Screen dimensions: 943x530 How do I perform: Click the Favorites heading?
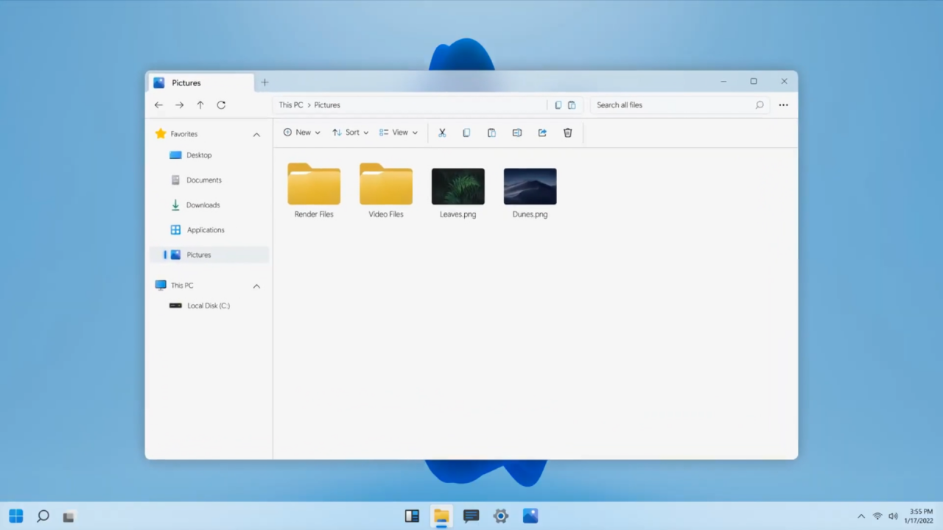pyautogui.click(x=184, y=134)
